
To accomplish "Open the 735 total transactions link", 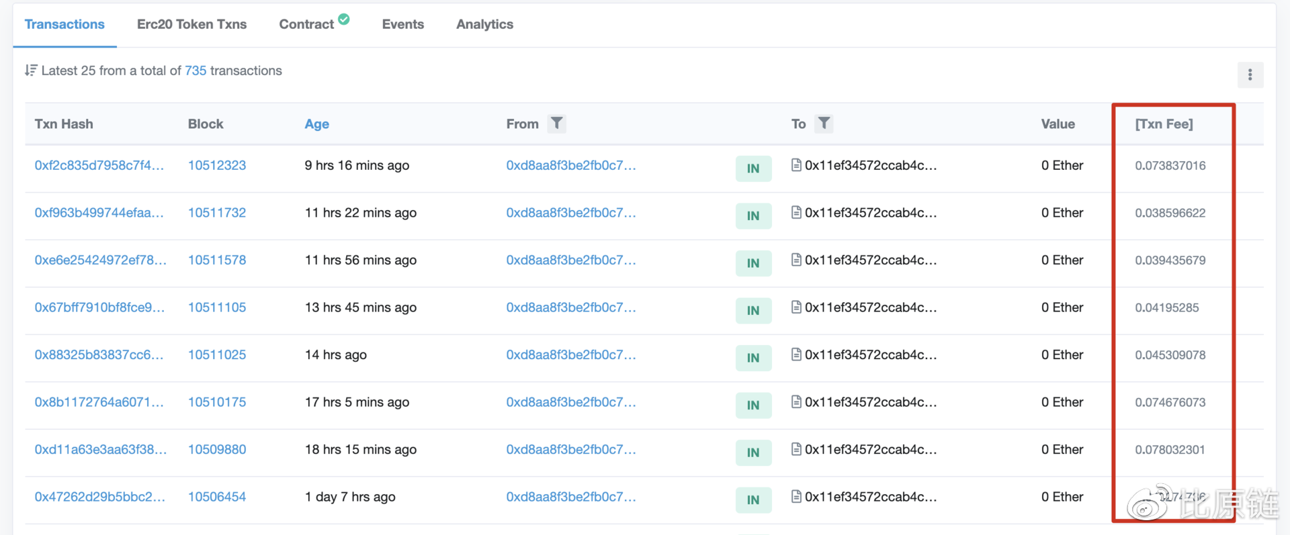I will point(196,70).
